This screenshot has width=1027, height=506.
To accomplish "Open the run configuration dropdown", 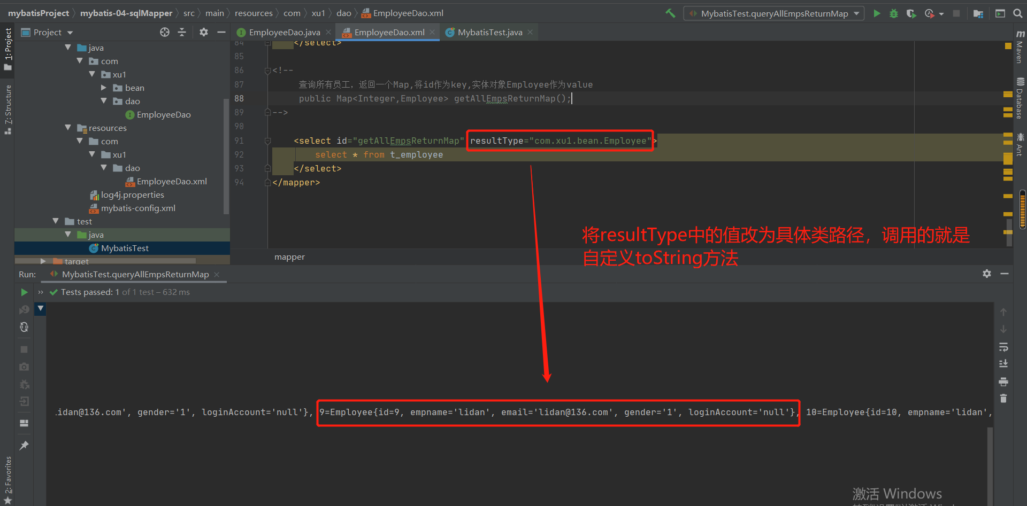I will (x=773, y=13).
